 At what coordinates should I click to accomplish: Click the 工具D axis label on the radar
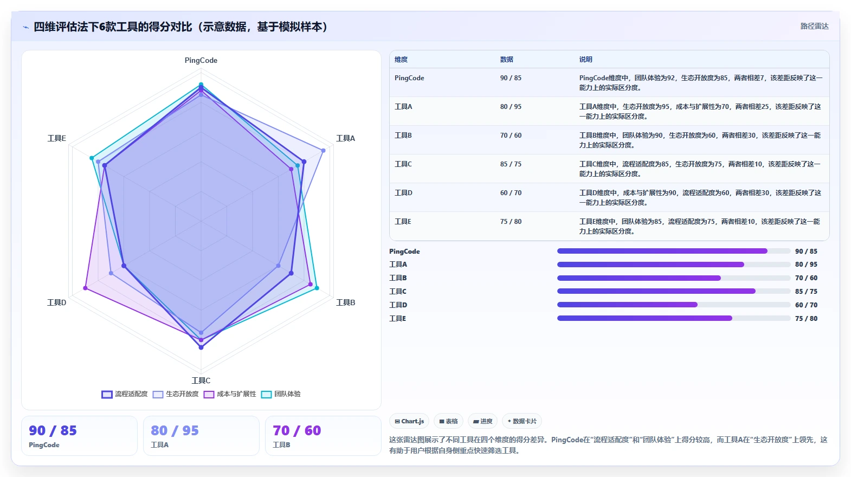tap(56, 302)
